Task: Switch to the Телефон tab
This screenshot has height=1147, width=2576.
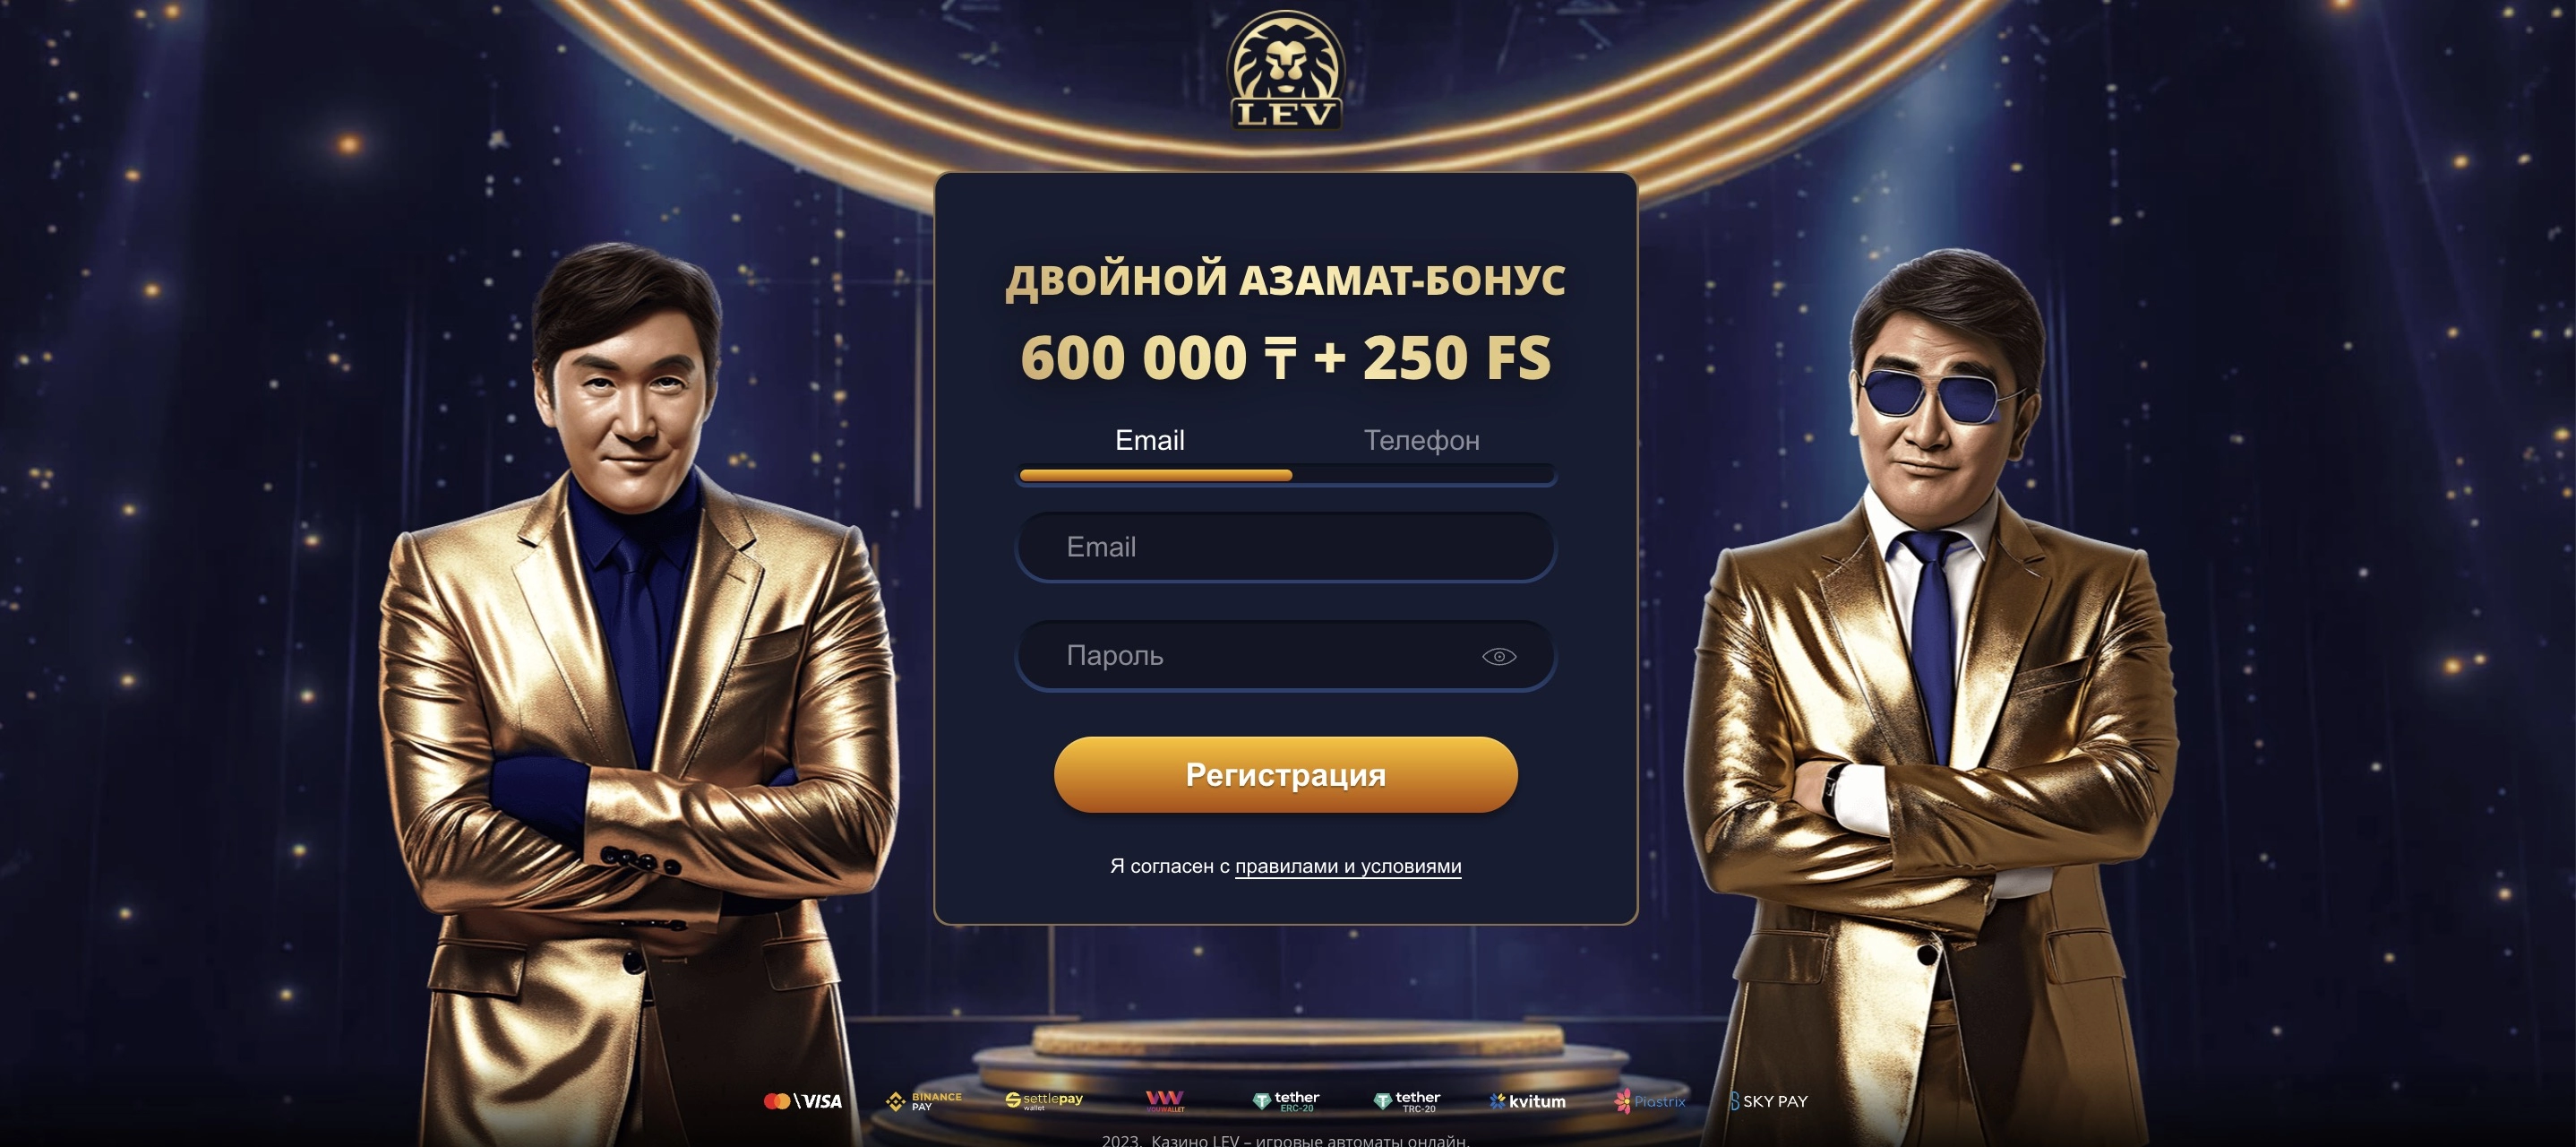Action: point(1421,440)
